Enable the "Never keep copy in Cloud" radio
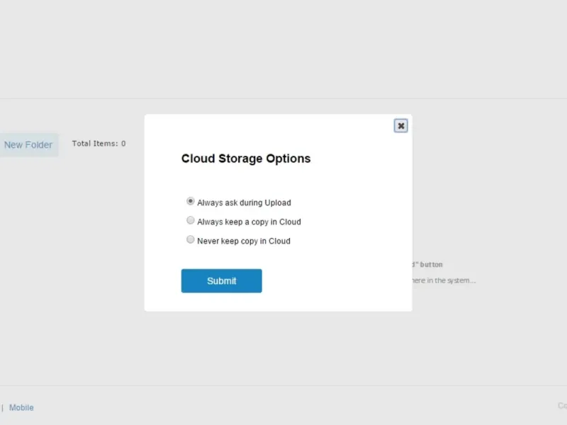Screen dimensions: 567x425 click(191, 240)
